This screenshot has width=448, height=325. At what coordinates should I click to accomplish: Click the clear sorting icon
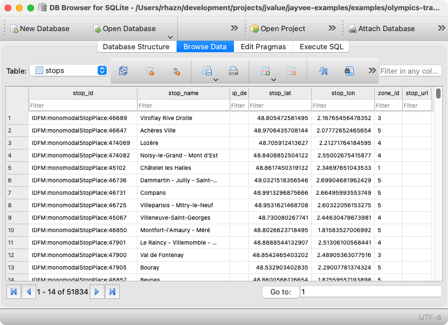(x=176, y=71)
